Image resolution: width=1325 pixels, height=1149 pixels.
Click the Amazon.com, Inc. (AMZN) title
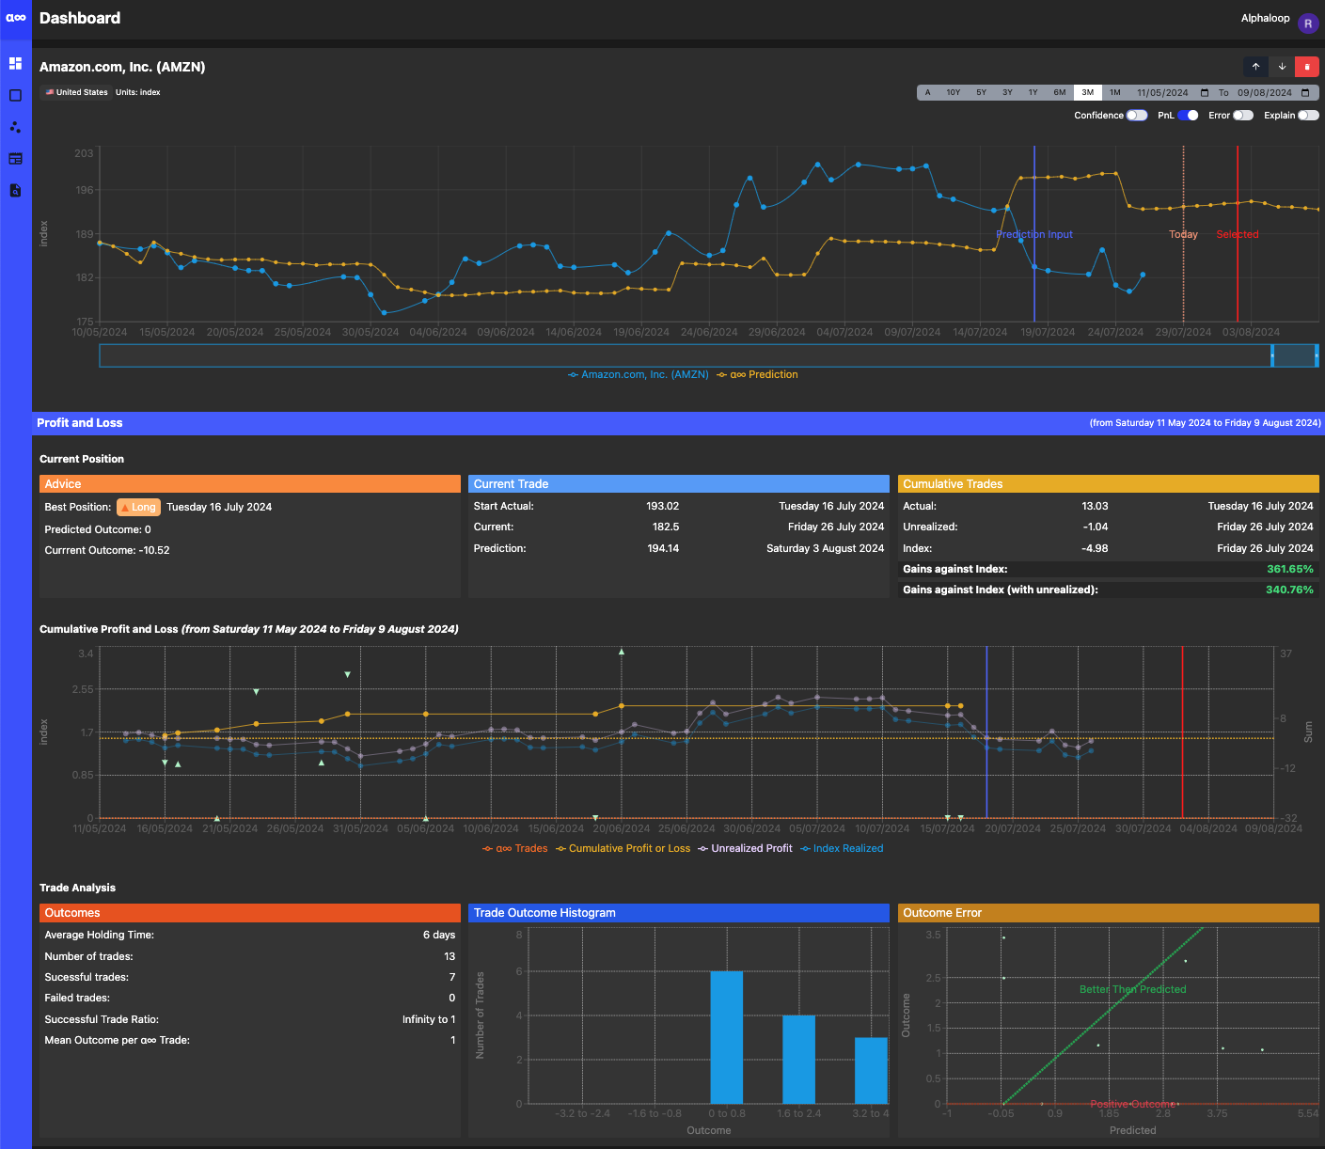(x=122, y=67)
